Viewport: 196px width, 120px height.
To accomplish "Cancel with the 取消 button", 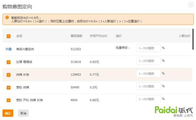I will point(23,113).
